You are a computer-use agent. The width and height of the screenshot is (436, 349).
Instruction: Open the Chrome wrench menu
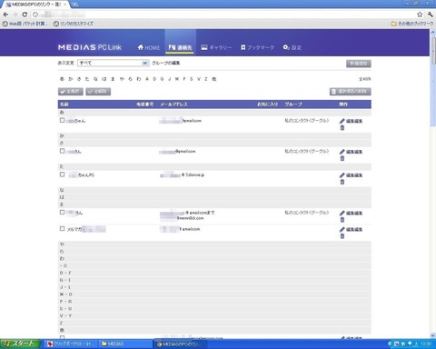[x=430, y=15]
